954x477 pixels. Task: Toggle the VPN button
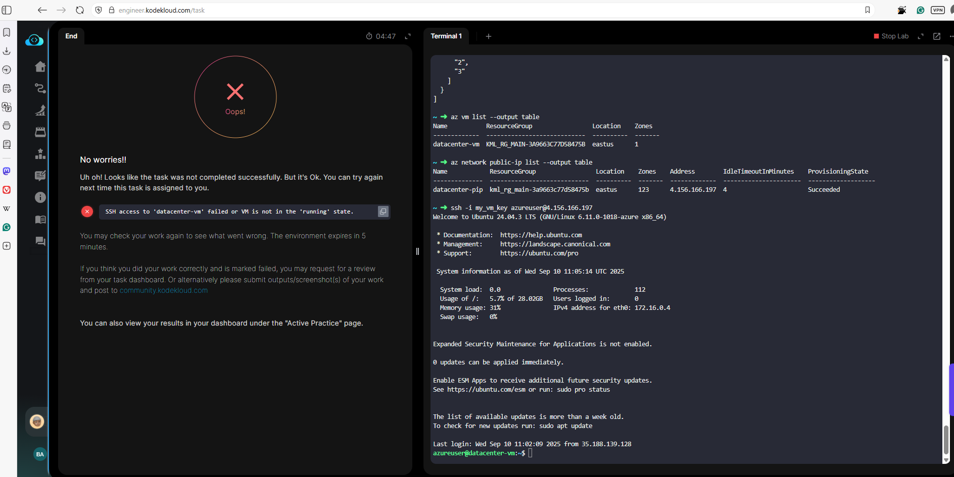(938, 10)
